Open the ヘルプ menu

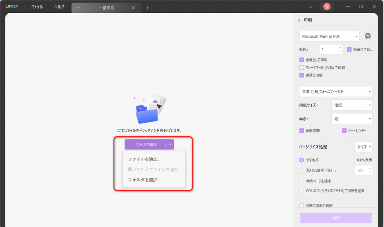[59, 7]
